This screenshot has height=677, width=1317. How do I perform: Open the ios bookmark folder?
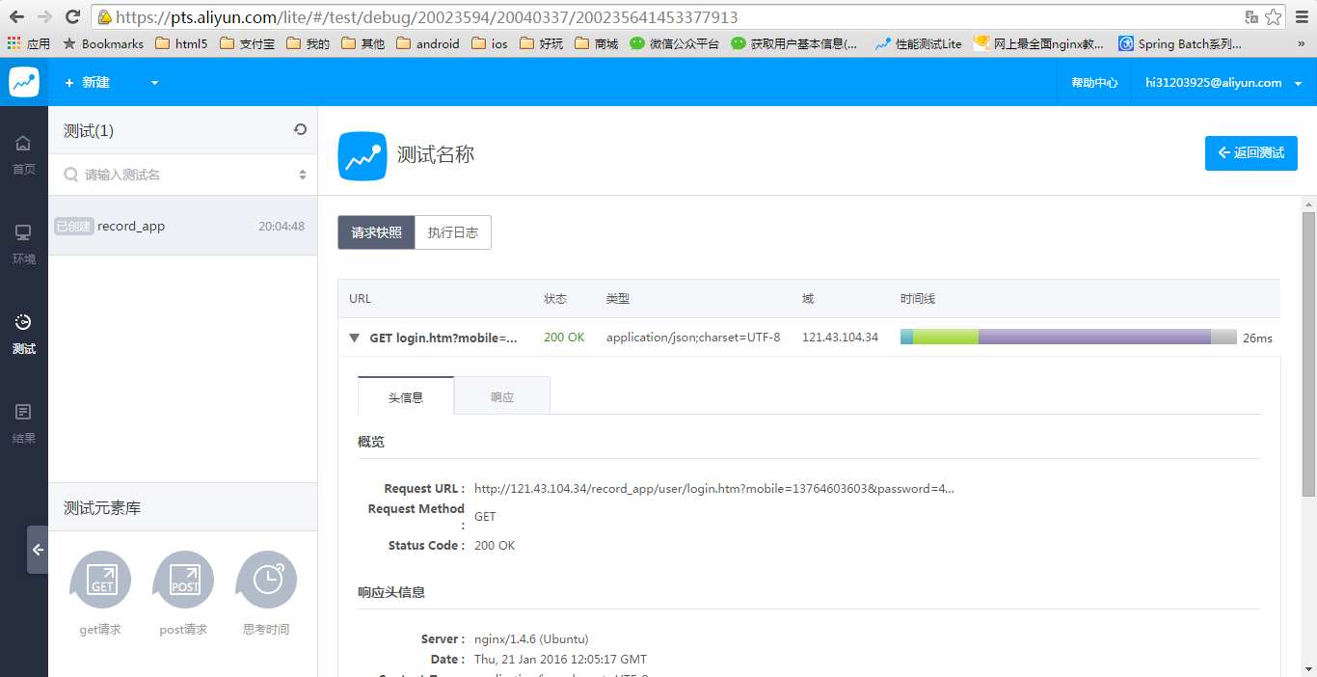click(x=489, y=43)
